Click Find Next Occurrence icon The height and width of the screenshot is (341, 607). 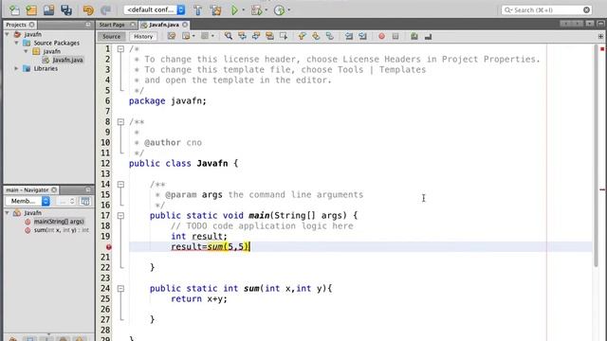click(x=256, y=36)
